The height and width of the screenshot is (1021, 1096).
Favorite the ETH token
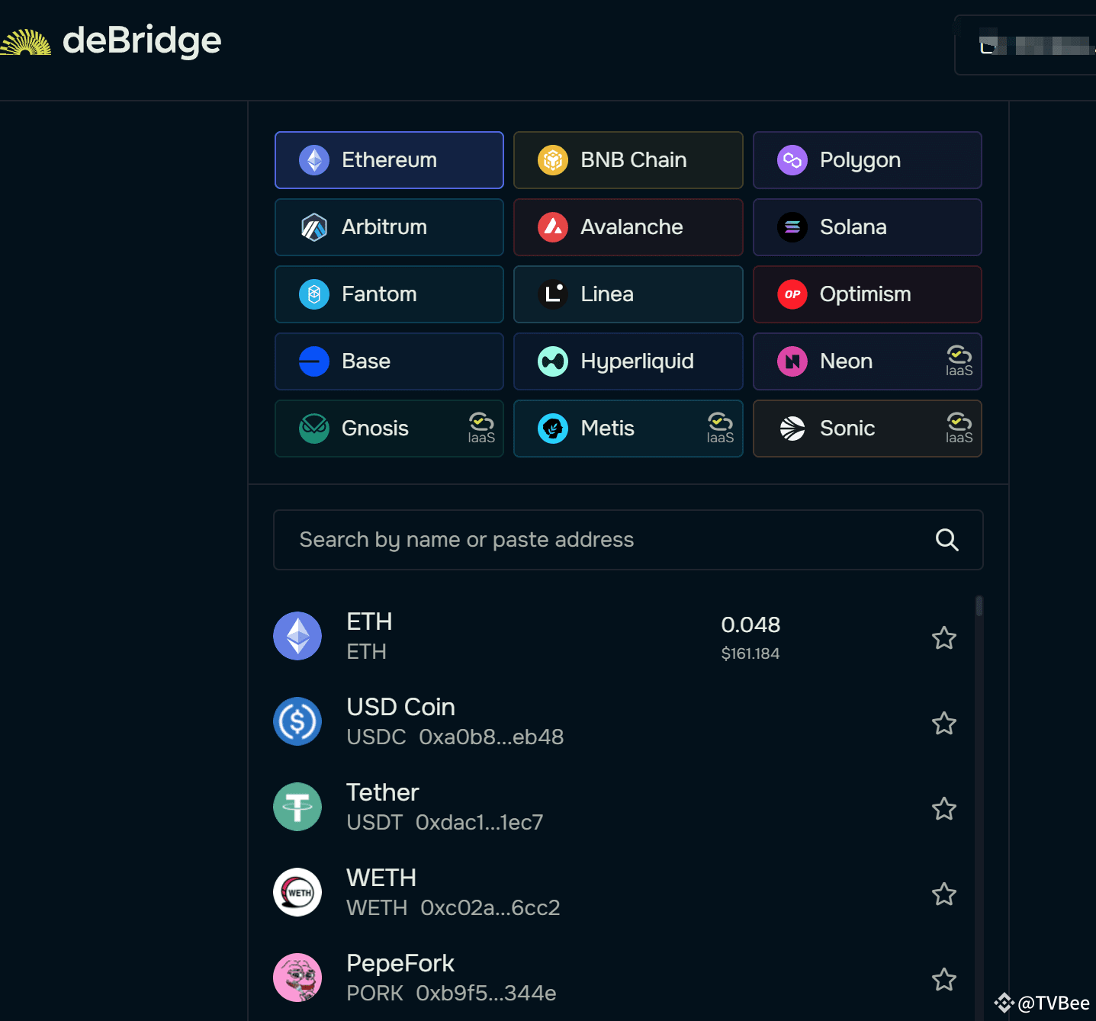coord(943,638)
